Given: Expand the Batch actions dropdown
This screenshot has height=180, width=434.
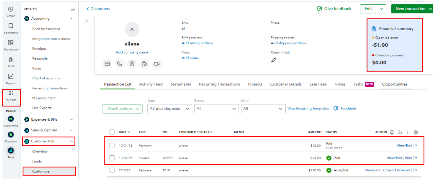Looking at the screenshot, I should click(x=123, y=109).
